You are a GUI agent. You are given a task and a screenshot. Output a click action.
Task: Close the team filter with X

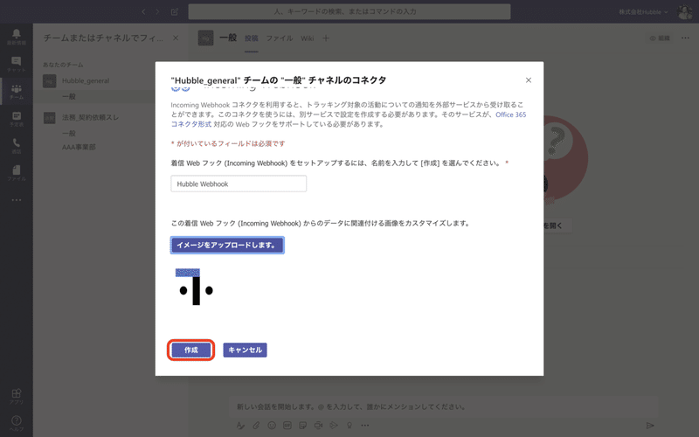coord(176,38)
